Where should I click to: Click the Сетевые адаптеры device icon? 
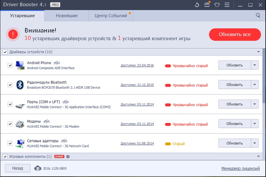point(20,144)
